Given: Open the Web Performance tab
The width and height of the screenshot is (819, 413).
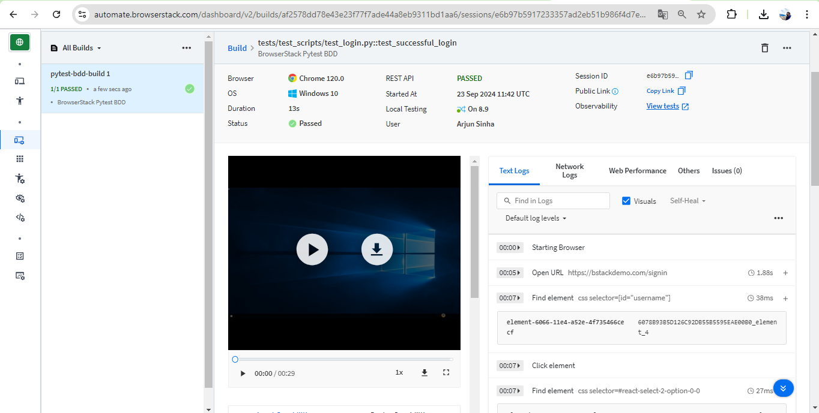Looking at the screenshot, I should [x=637, y=171].
